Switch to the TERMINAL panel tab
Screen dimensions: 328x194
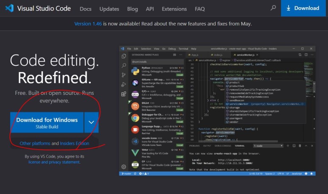(239, 146)
